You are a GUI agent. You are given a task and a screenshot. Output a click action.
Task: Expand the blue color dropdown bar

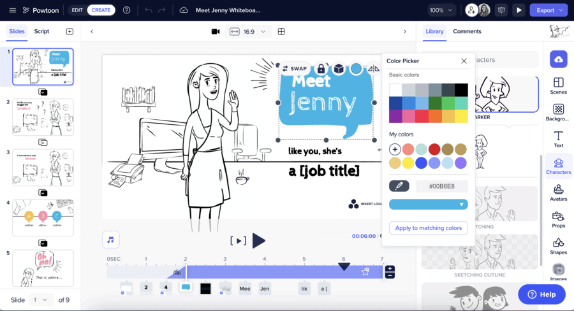[428, 205]
